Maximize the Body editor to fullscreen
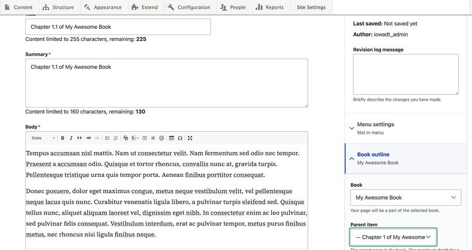 pyautogui.click(x=190, y=138)
